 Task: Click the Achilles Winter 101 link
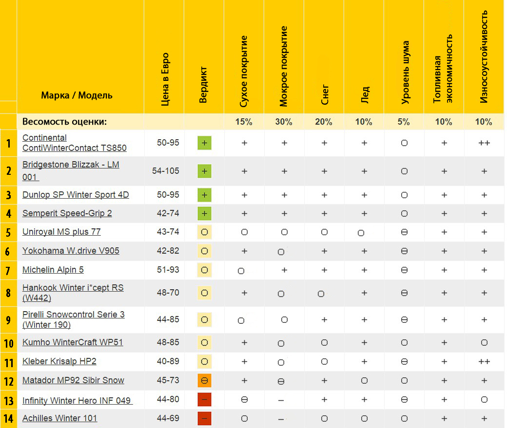click(x=59, y=418)
